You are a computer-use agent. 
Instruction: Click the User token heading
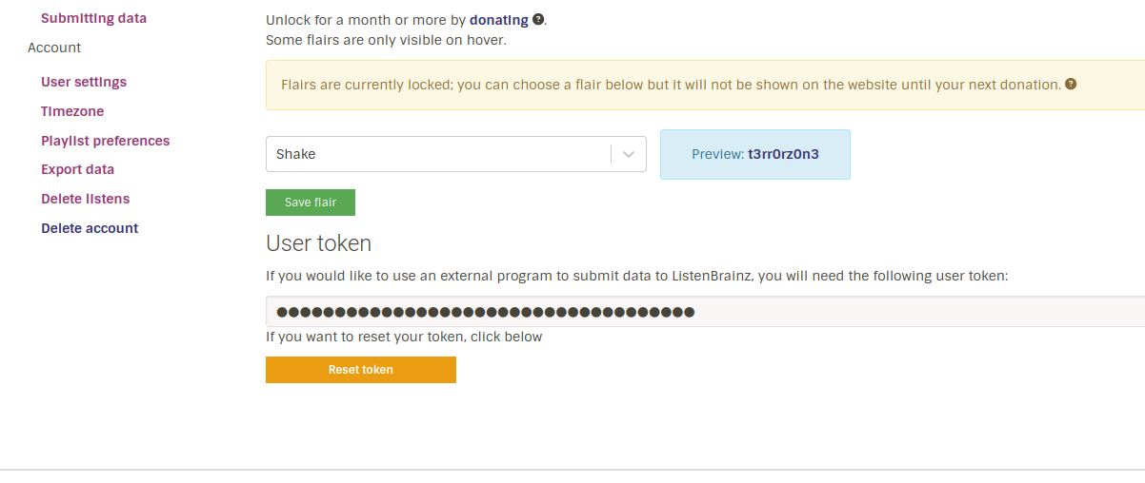(318, 243)
